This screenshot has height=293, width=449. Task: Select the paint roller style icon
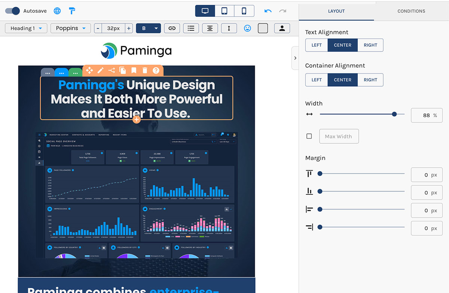[72, 11]
